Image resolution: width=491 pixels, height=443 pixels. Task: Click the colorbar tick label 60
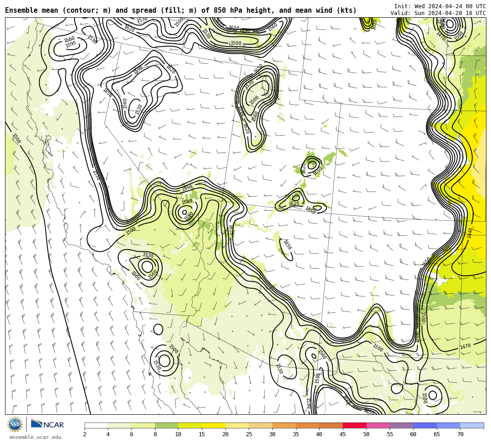413,434
